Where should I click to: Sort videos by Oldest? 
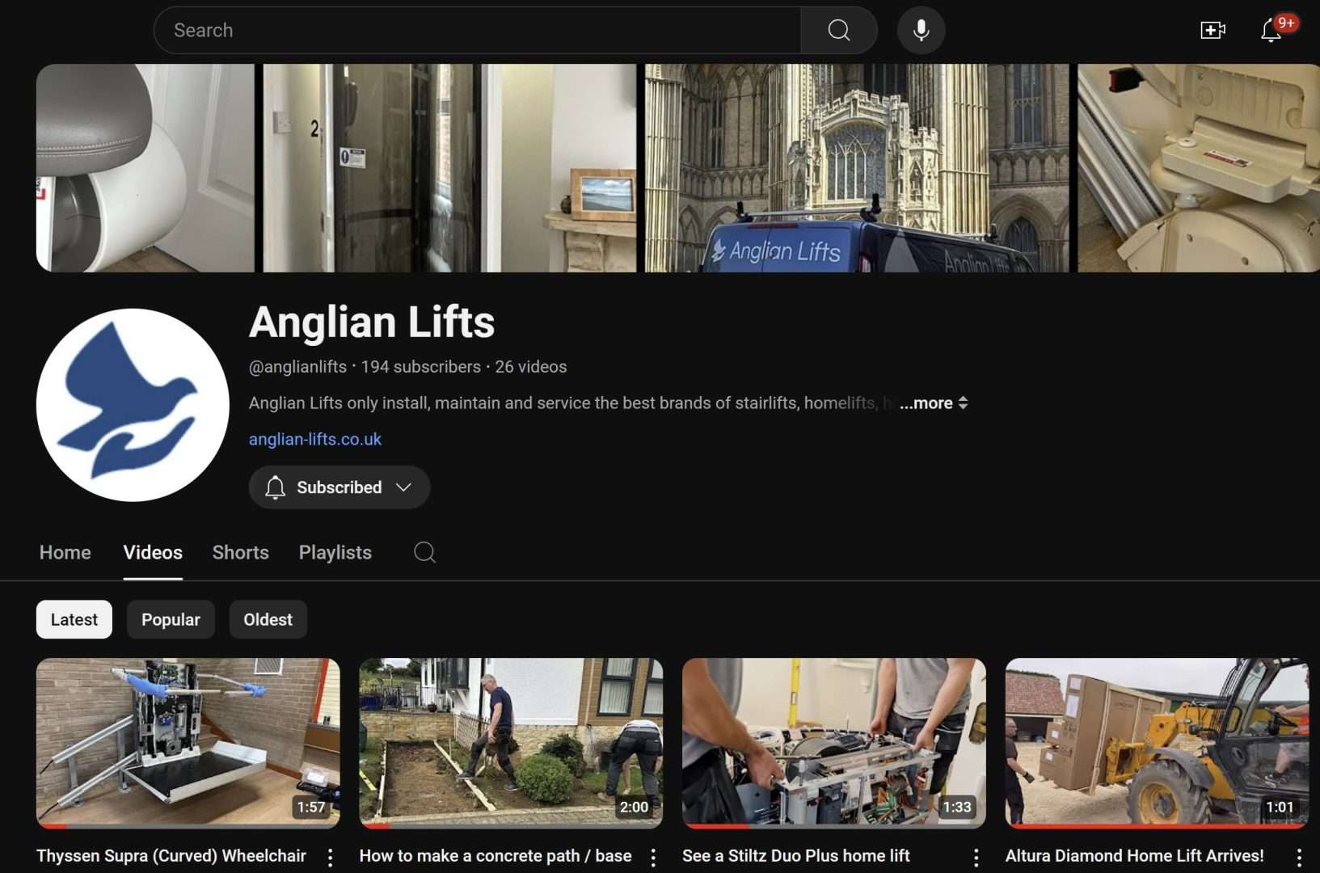[x=268, y=620]
